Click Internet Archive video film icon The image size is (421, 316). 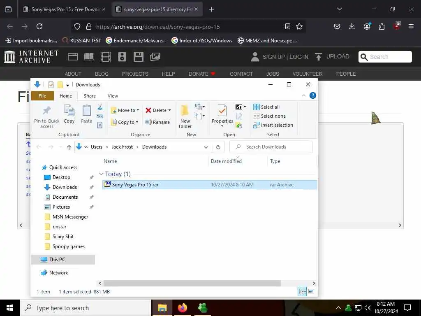[106, 57]
